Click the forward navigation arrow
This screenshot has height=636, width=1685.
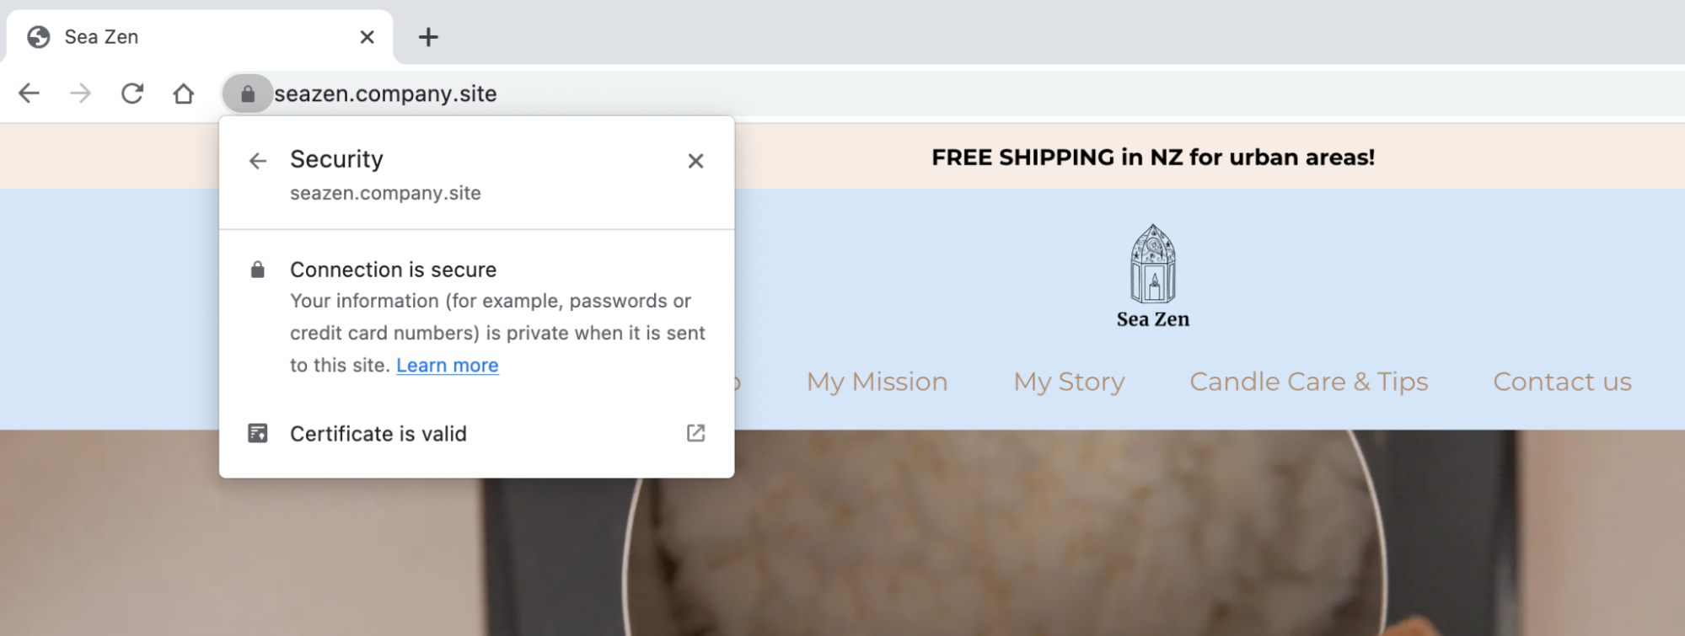81,94
